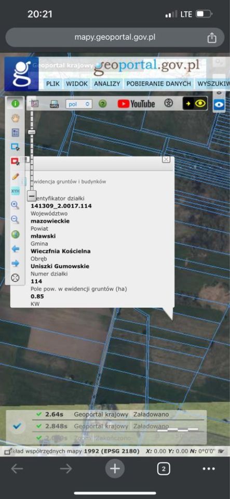Click the blue checkmark loading status icon
This screenshot has width=230, height=499.
pyautogui.click(x=17, y=426)
